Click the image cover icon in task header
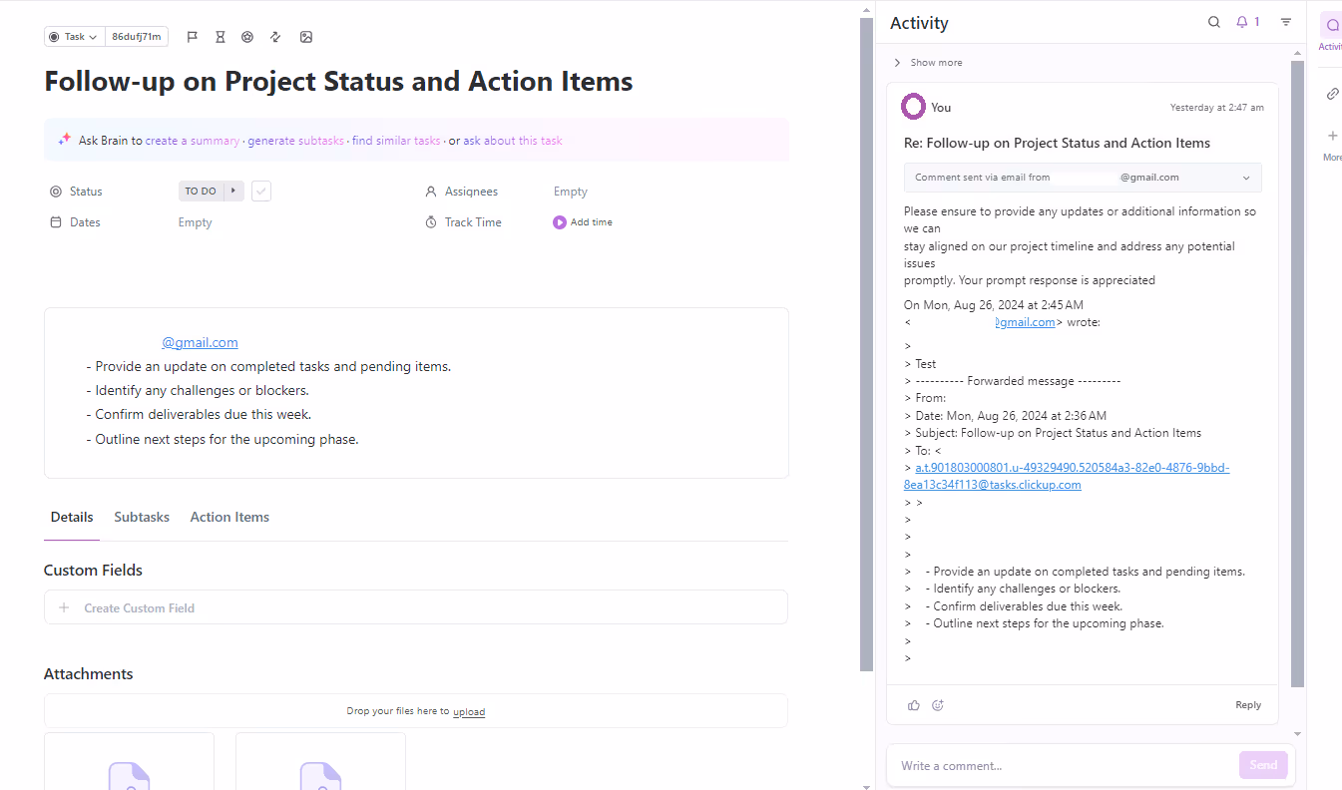1342x790 pixels. [306, 37]
